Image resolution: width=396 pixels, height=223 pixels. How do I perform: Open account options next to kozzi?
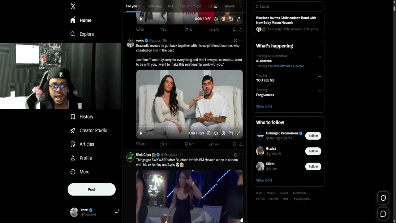click(117, 212)
